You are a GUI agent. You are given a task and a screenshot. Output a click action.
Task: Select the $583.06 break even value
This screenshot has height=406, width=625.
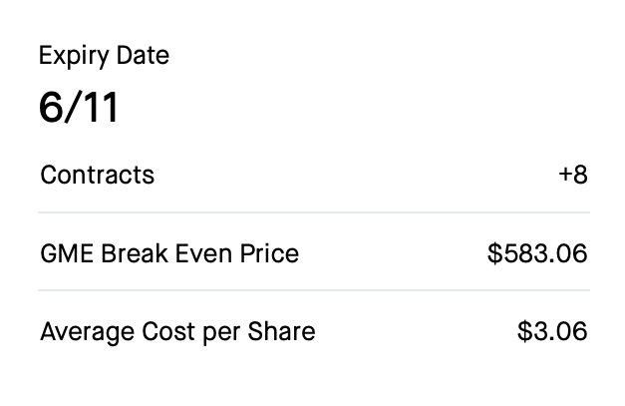(537, 253)
